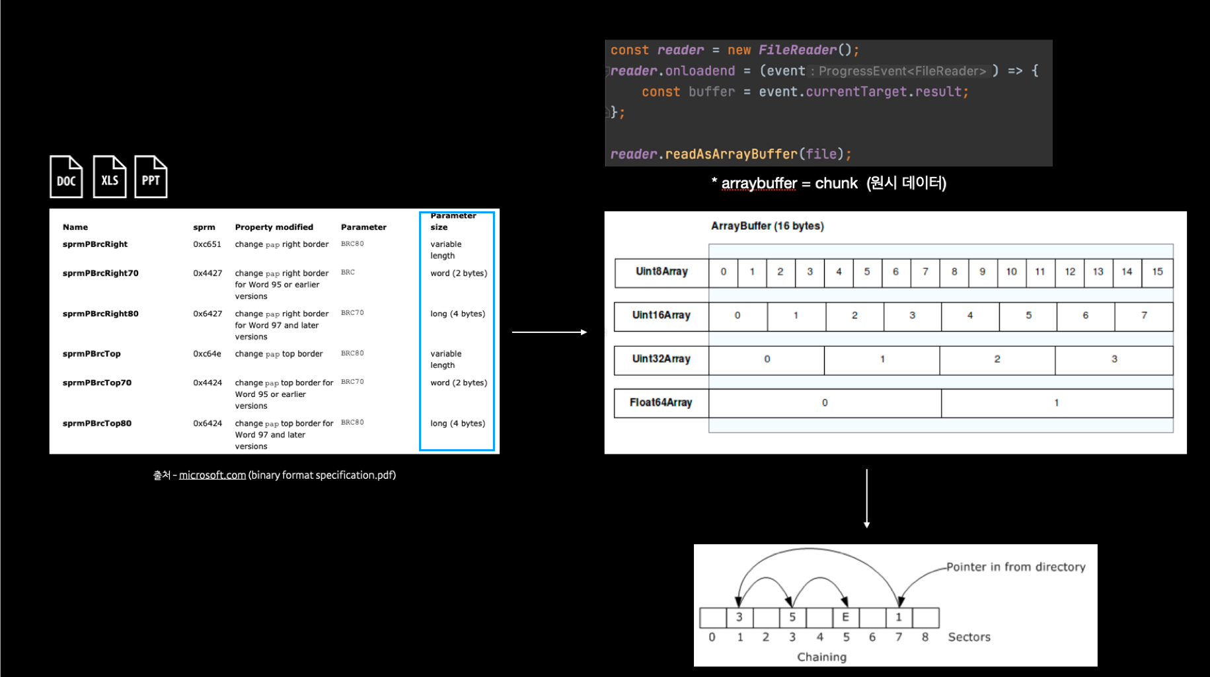
Task: Select the Uint32Array row label
Action: point(662,359)
